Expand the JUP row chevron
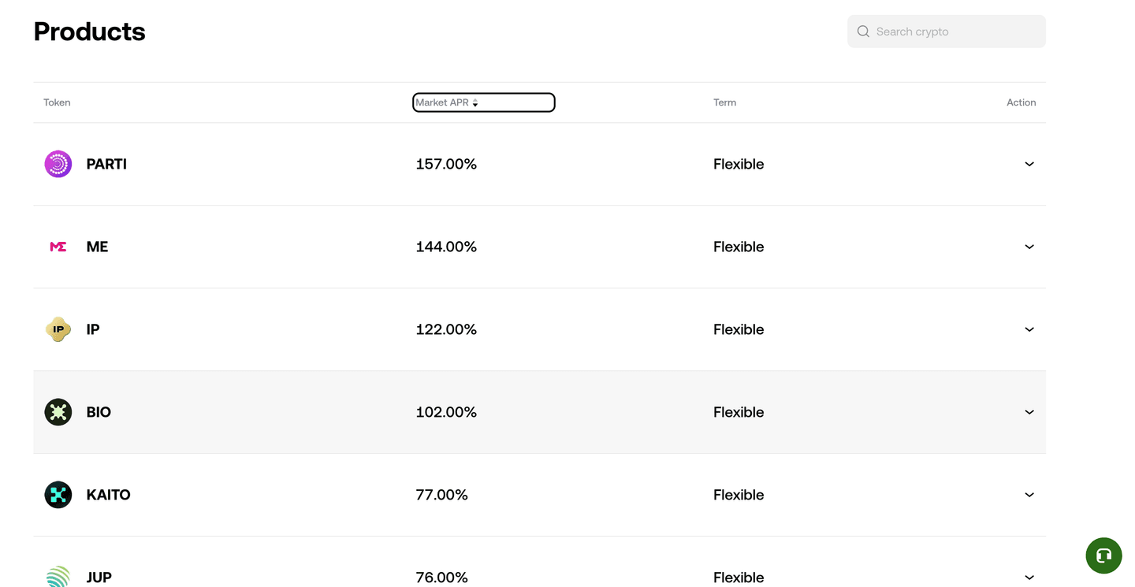Viewport: 1135px width, 587px height. [x=1029, y=577]
